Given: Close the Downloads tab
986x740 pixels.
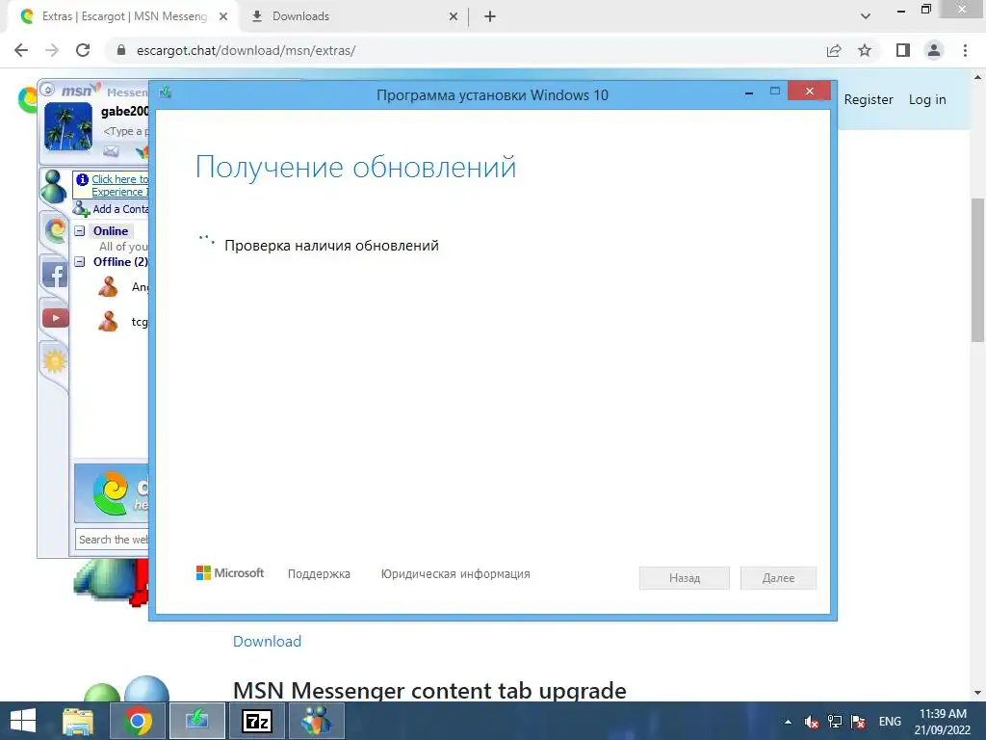Looking at the screenshot, I should pyautogui.click(x=454, y=16).
